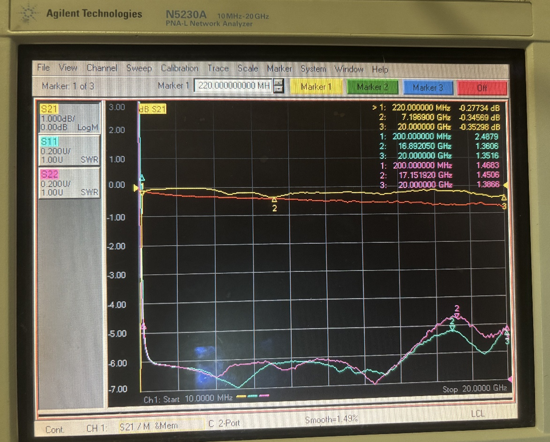Open the Trace menu
This screenshot has width=550, height=442.
tap(218, 68)
